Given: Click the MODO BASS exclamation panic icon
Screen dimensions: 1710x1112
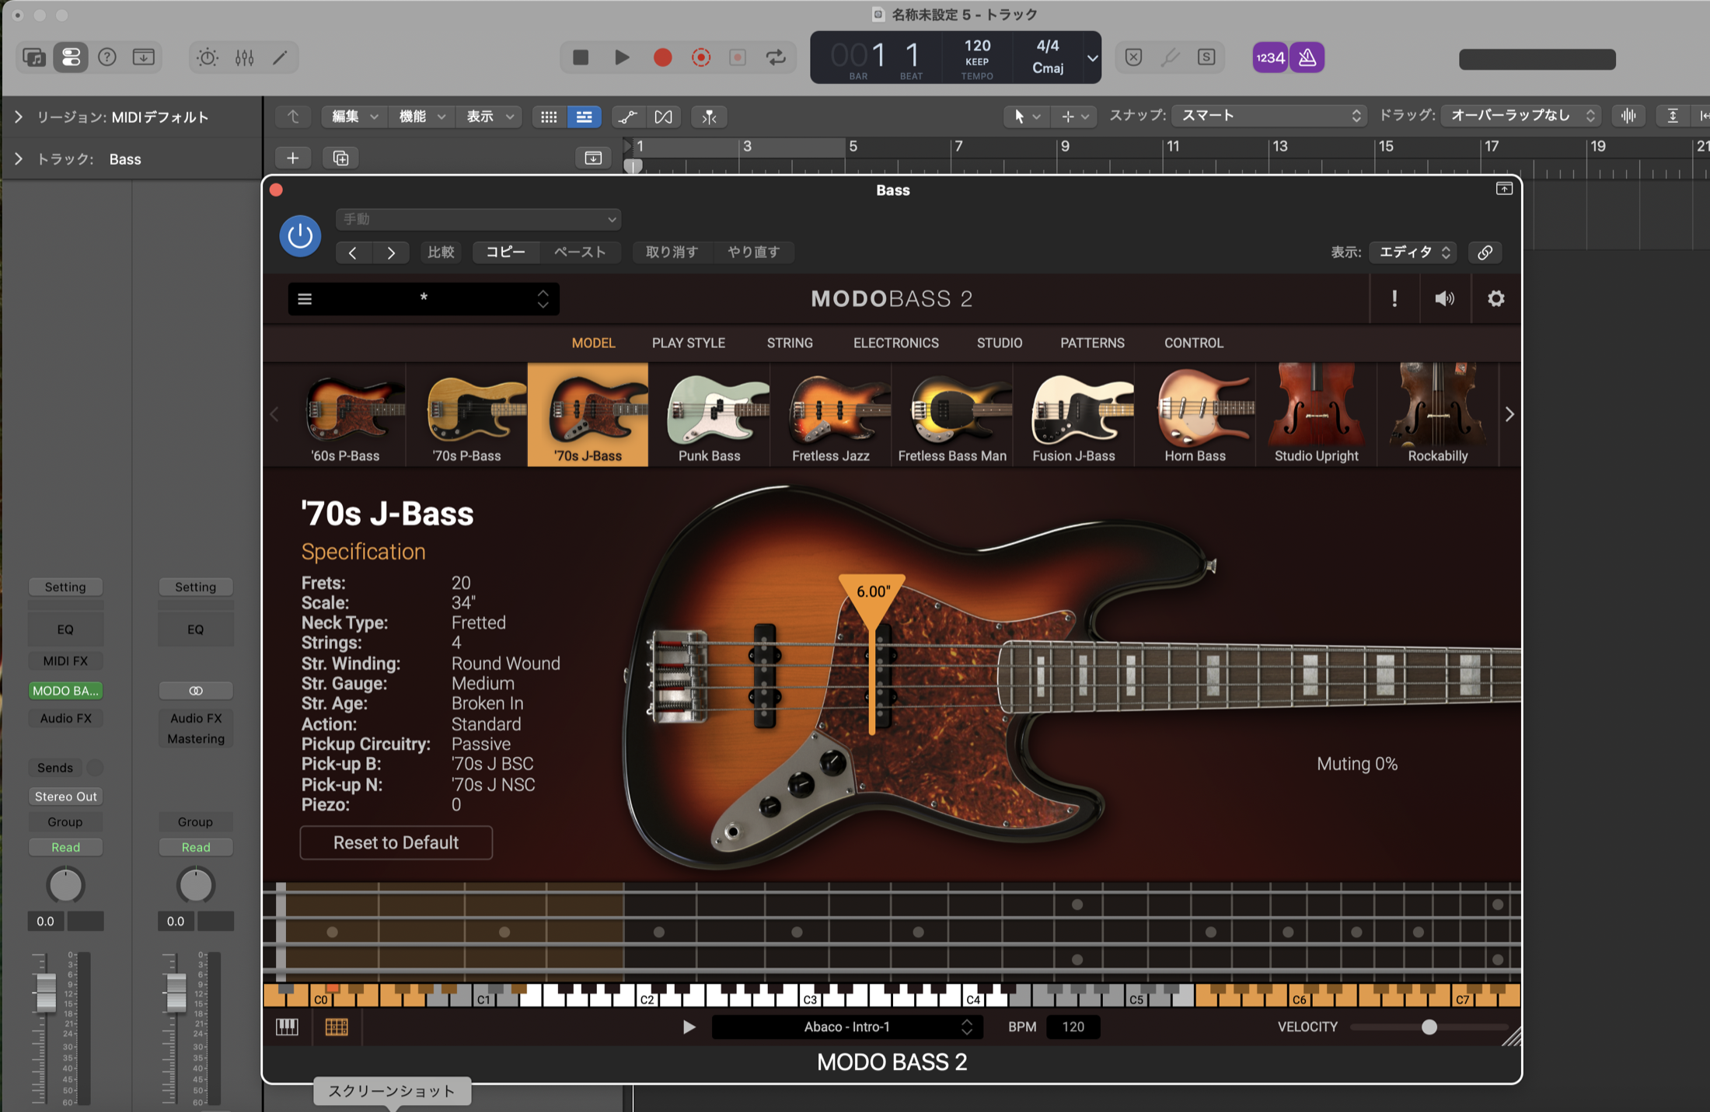Looking at the screenshot, I should (x=1394, y=299).
